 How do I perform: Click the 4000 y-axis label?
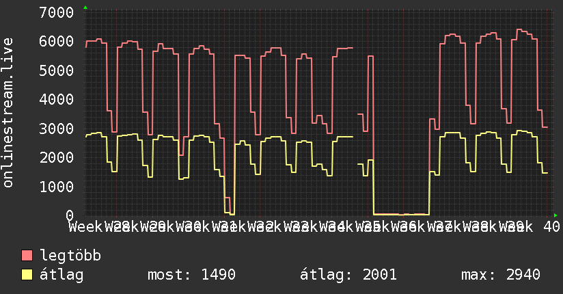(x=57, y=100)
